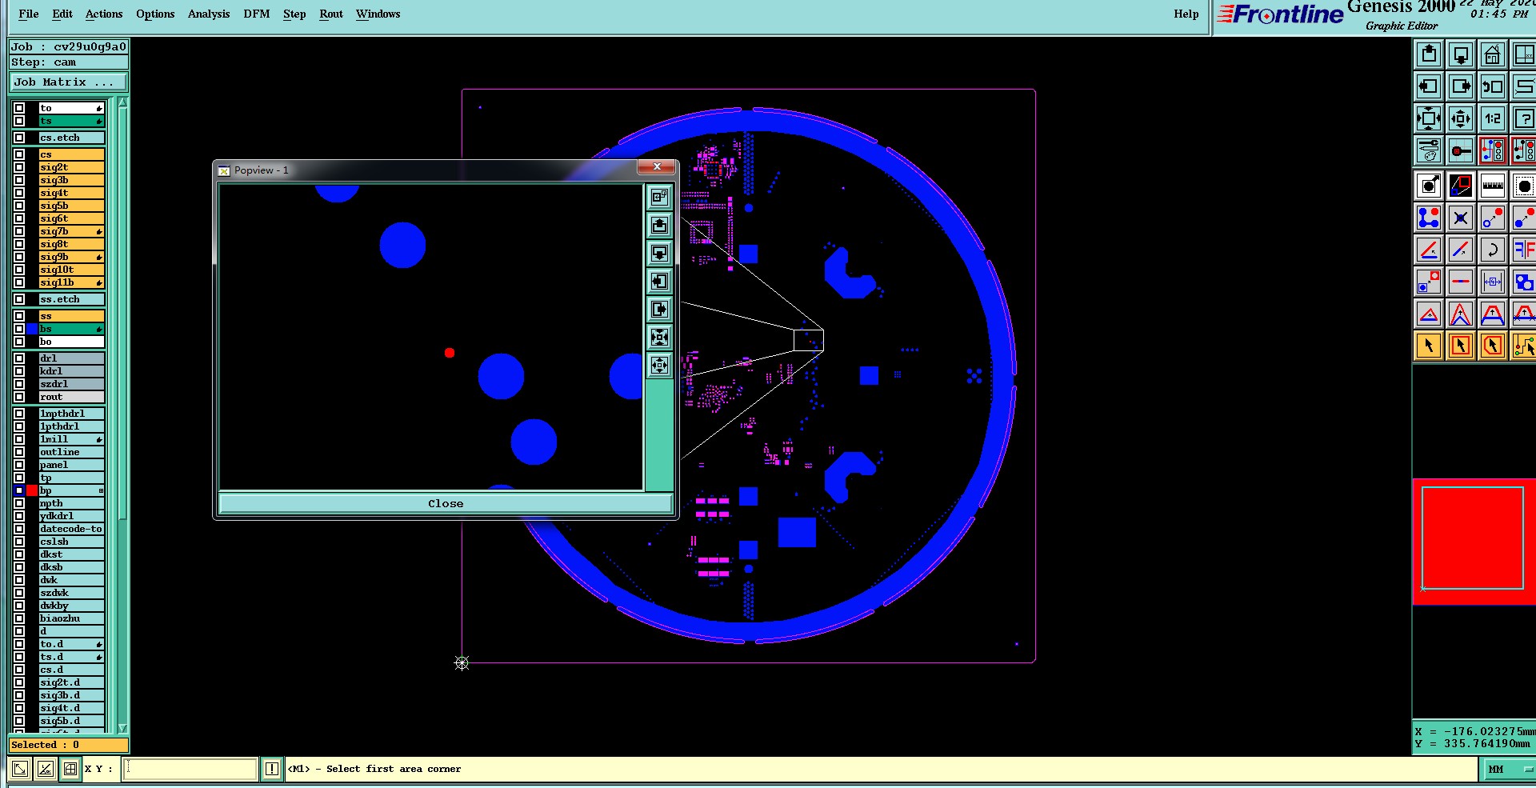Click the exclamation mark icon in status bar

272,769
